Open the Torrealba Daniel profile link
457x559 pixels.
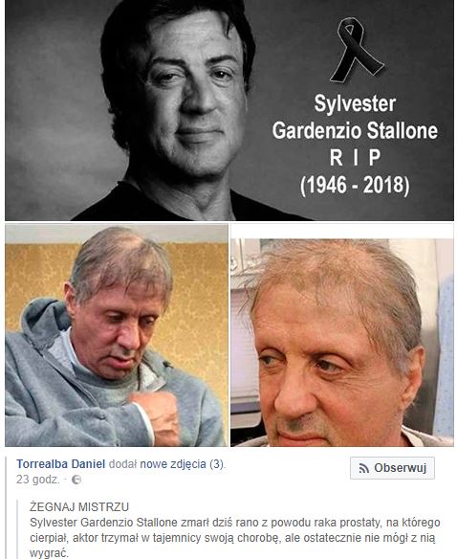tap(60, 464)
